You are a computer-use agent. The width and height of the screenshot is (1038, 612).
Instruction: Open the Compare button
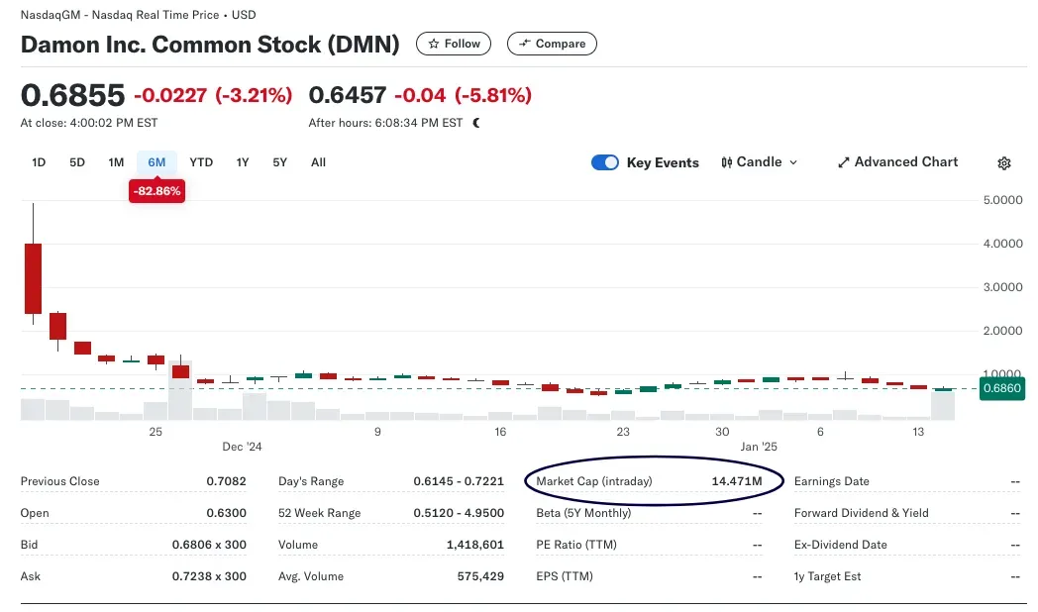pos(552,44)
